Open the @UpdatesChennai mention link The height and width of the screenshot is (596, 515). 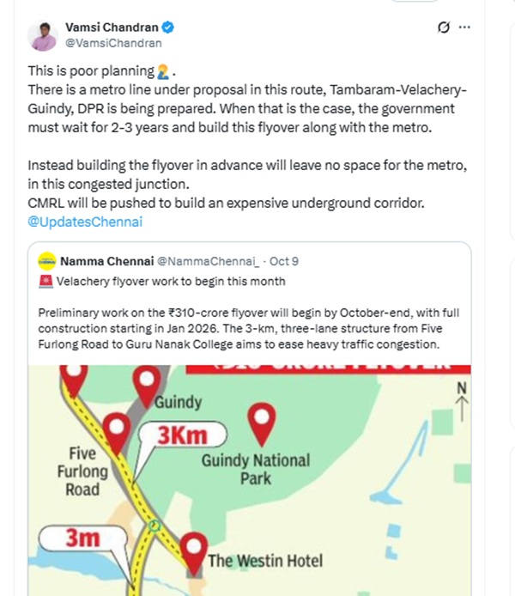pos(85,222)
